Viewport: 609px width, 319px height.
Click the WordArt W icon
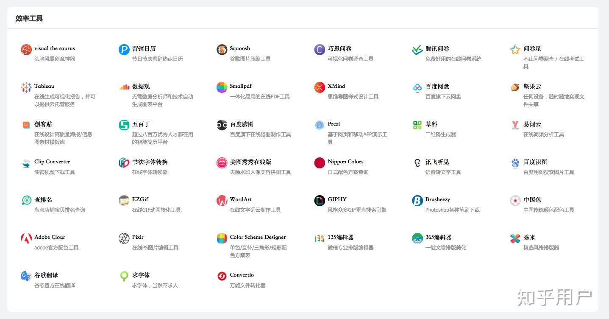[222, 201]
